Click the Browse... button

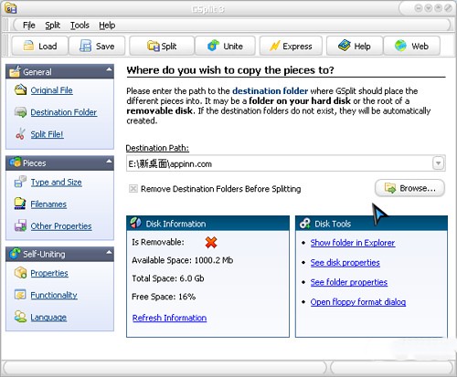tap(409, 188)
